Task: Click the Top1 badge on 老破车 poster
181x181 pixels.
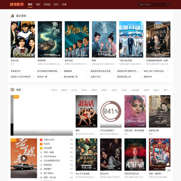Action: click(x=13, y=140)
